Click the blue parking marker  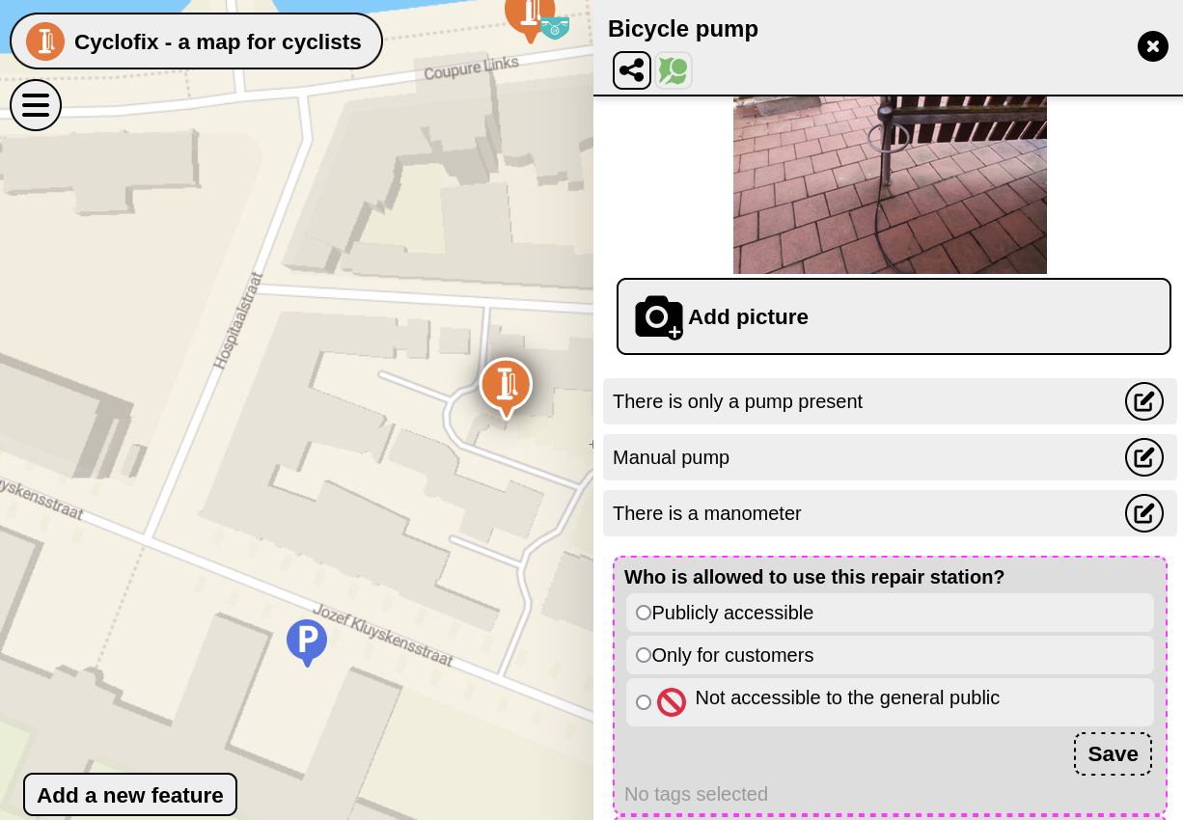point(307,640)
